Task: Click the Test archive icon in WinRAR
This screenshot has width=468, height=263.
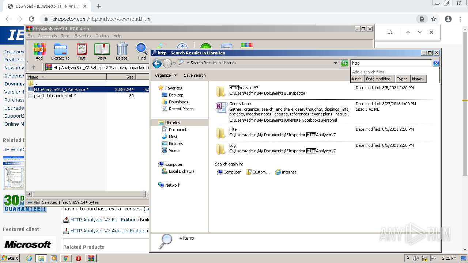Action: (82, 52)
